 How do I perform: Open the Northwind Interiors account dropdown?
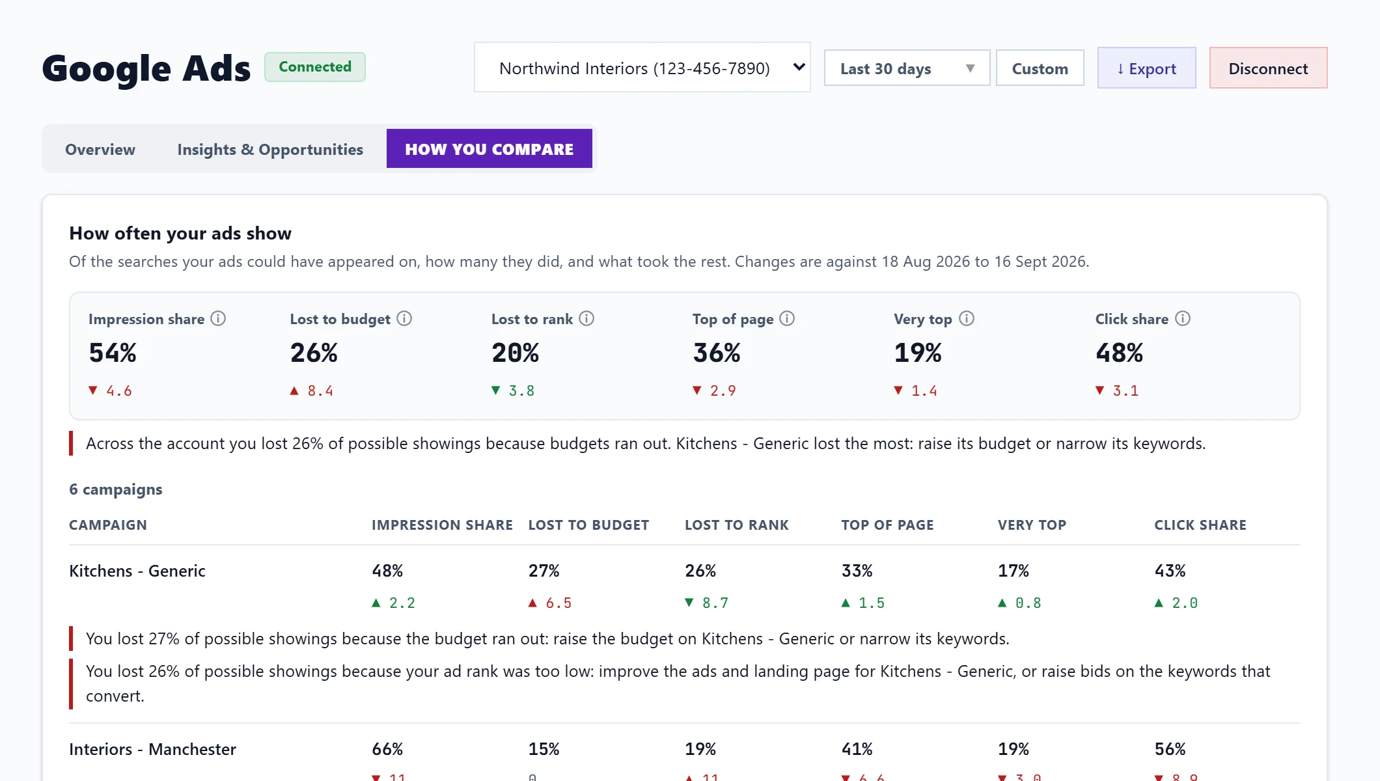[x=642, y=68]
